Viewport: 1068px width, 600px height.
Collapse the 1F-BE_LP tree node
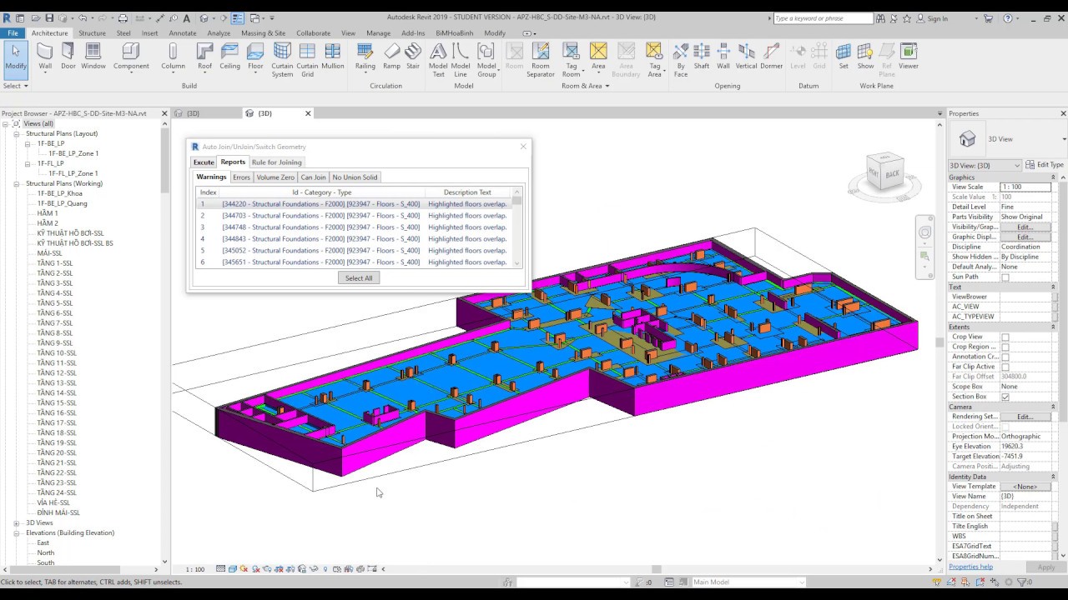[x=27, y=143]
